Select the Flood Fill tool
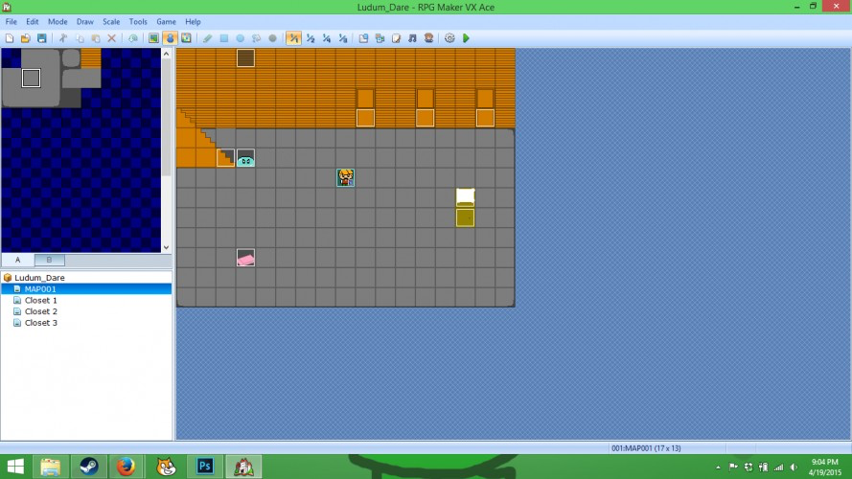This screenshot has height=479, width=852. 257,38
